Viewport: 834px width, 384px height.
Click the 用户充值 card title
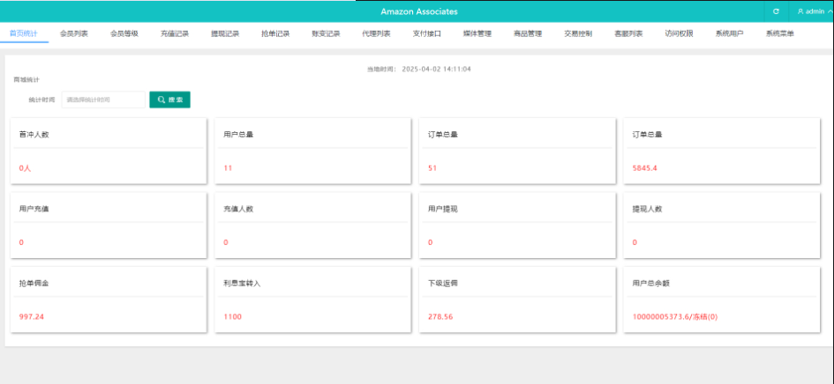34,209
